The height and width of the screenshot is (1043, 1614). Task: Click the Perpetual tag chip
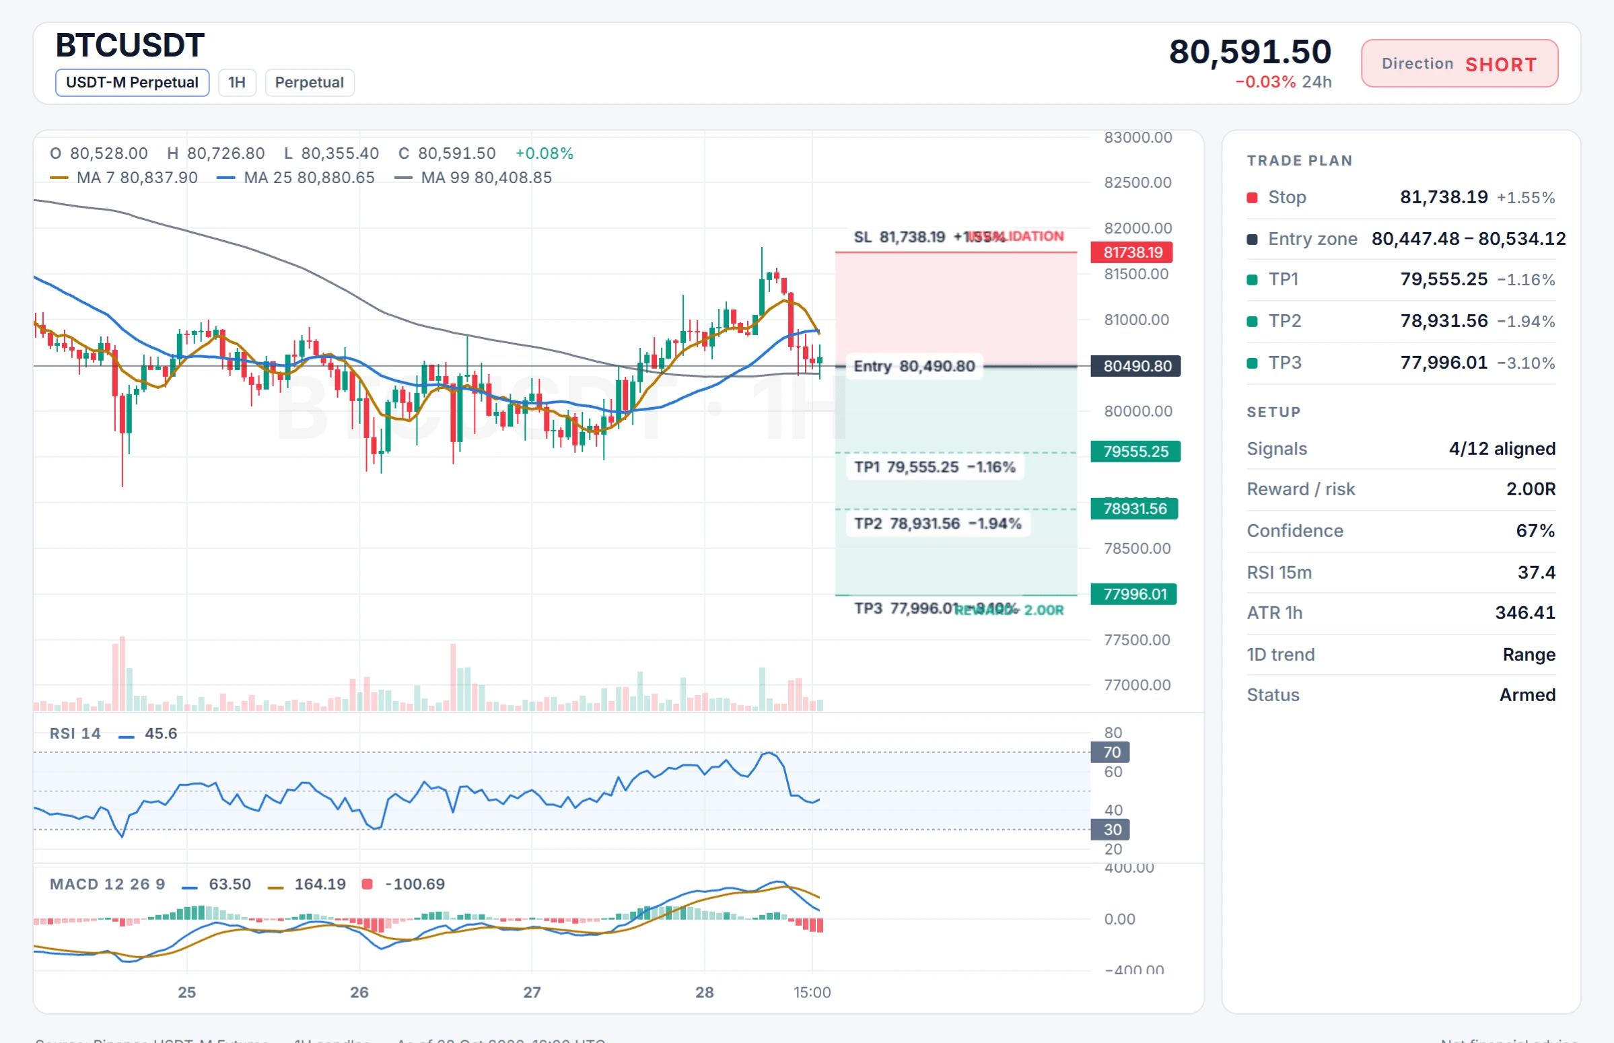[310, 83]
